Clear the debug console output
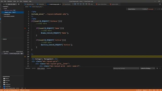This screenshot has width=162, height=91. tap(157, 68)
